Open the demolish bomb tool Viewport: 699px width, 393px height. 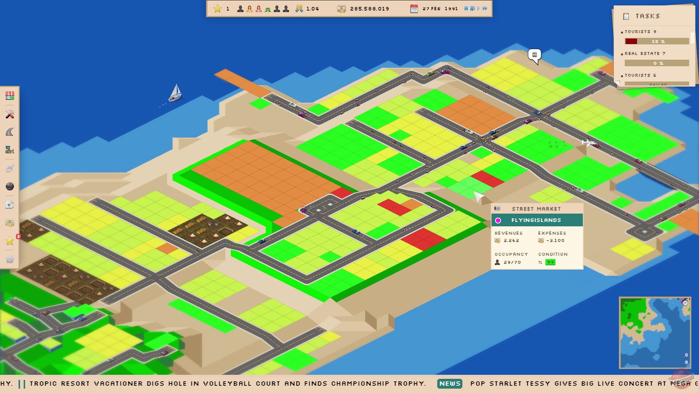(x=10, y=186)
